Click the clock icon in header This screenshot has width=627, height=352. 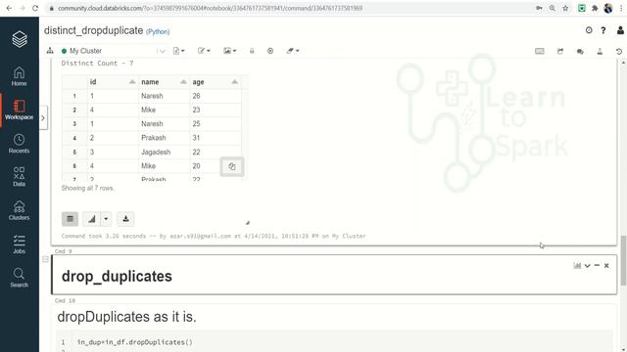tap(589, 30)
